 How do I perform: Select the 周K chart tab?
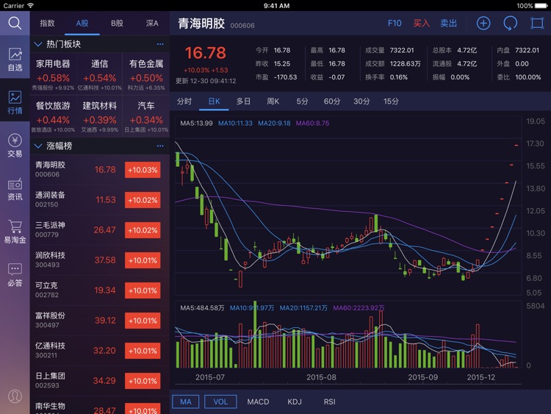(273, 101)
